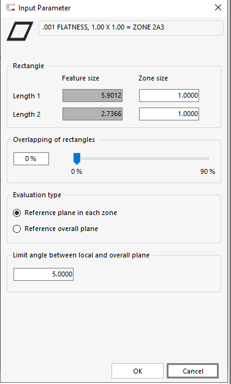This screenshot has height=384, width=231.
Task: Click the Rectangle group label
Action: 29,66
